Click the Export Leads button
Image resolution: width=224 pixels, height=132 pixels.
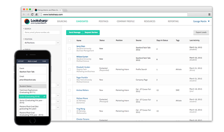(x=201, y=32)
